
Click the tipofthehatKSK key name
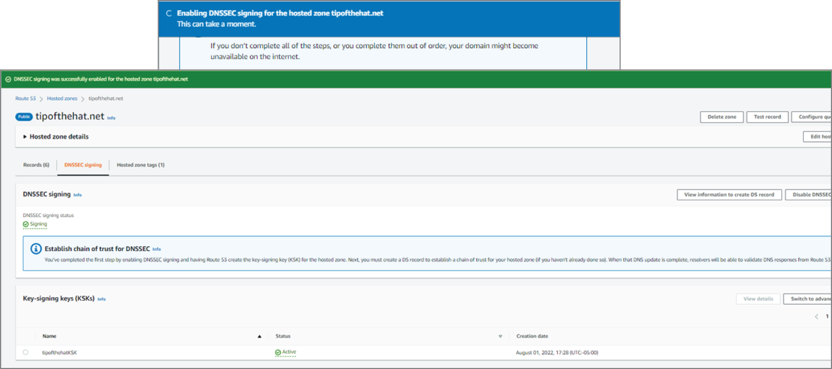tap(60, 353)
